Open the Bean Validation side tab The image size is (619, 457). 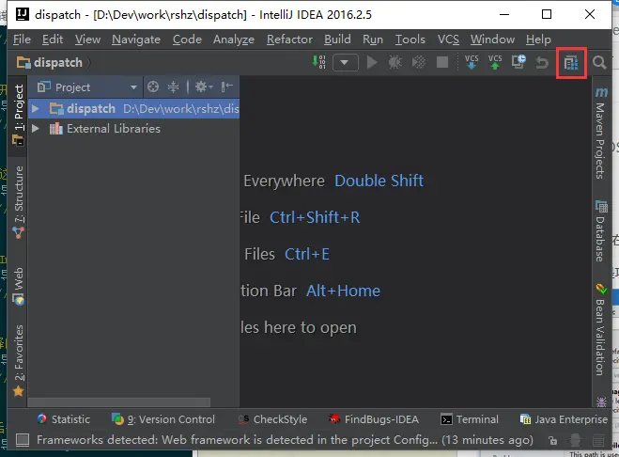(601, 329)
